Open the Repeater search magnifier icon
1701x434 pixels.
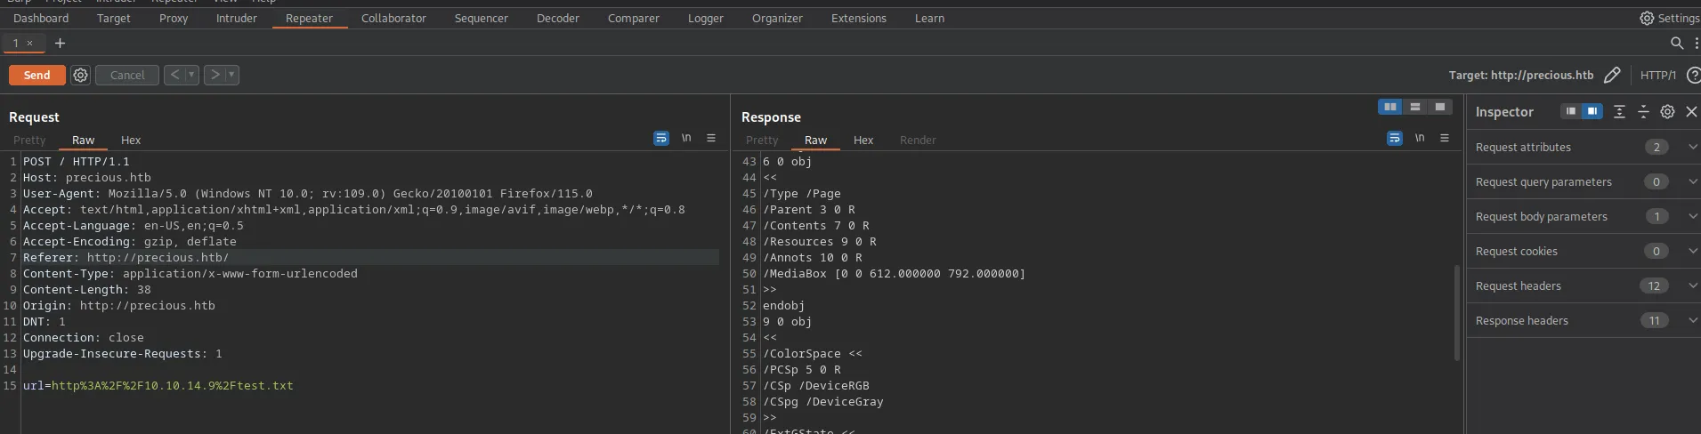click(x=1676, y=43)
